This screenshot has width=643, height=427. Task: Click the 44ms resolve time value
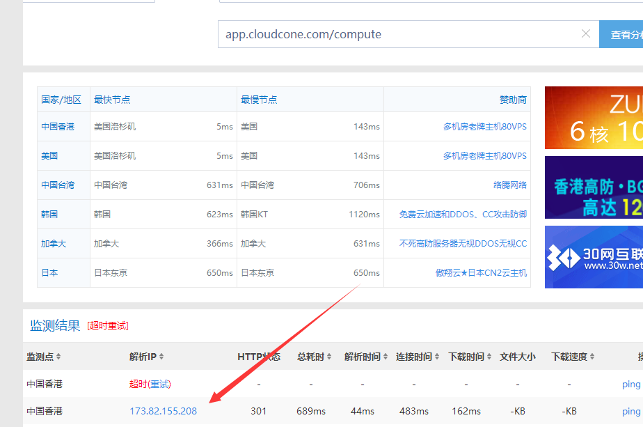pos(363,411)
